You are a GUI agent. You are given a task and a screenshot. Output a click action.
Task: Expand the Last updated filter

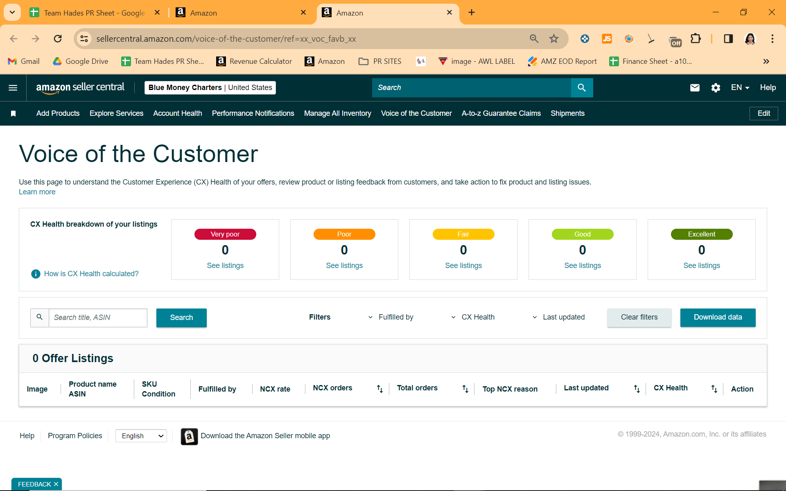coord(558,317)
